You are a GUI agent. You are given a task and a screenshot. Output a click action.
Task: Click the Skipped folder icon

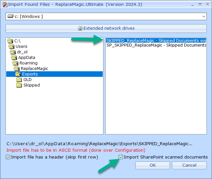click(19, 85)
